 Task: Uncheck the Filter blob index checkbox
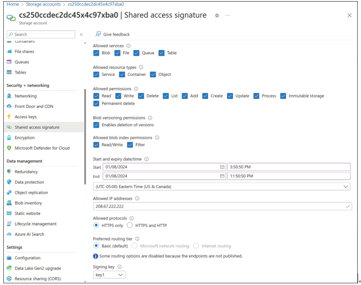tap(130, 145)
